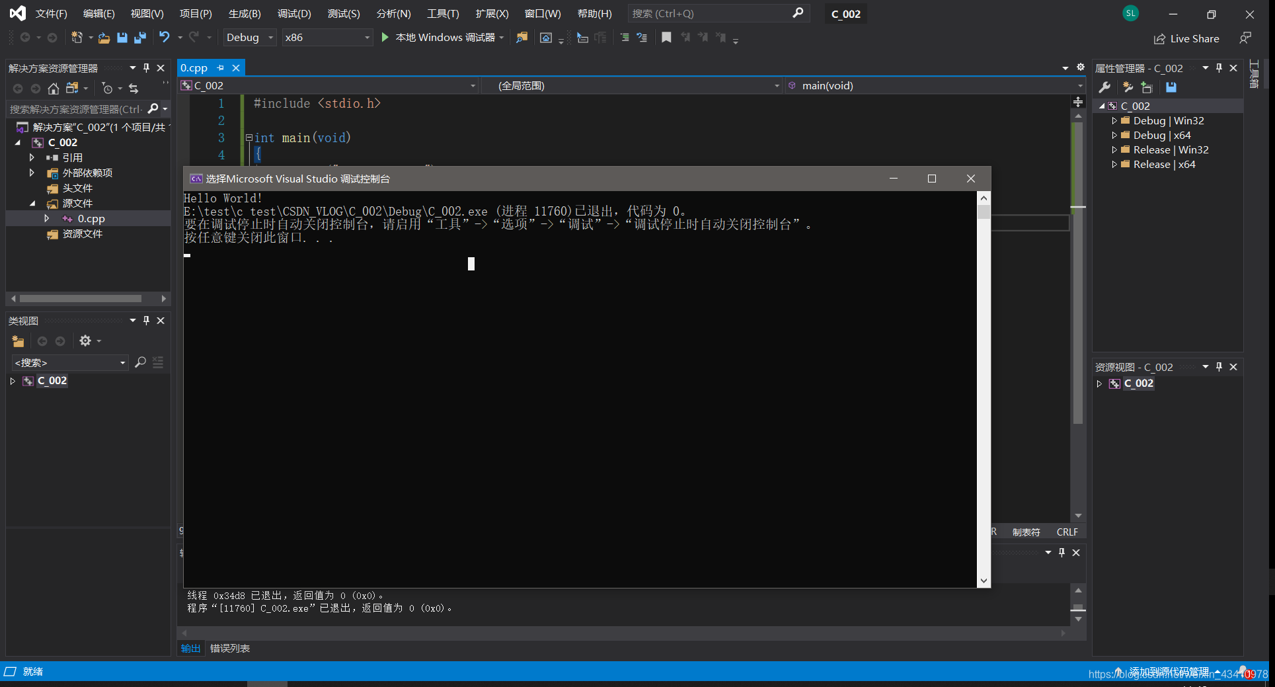Click the feedback icon next to Live Share
Viewport: 1275px width, 687px height.
pos(1245,38)
